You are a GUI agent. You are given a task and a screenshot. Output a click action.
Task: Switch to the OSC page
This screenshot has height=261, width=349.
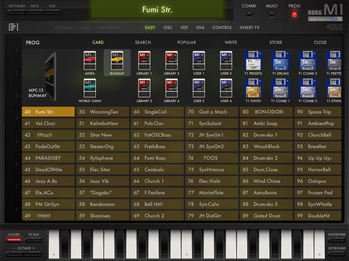pyautogui.click(x=168, y=27)
